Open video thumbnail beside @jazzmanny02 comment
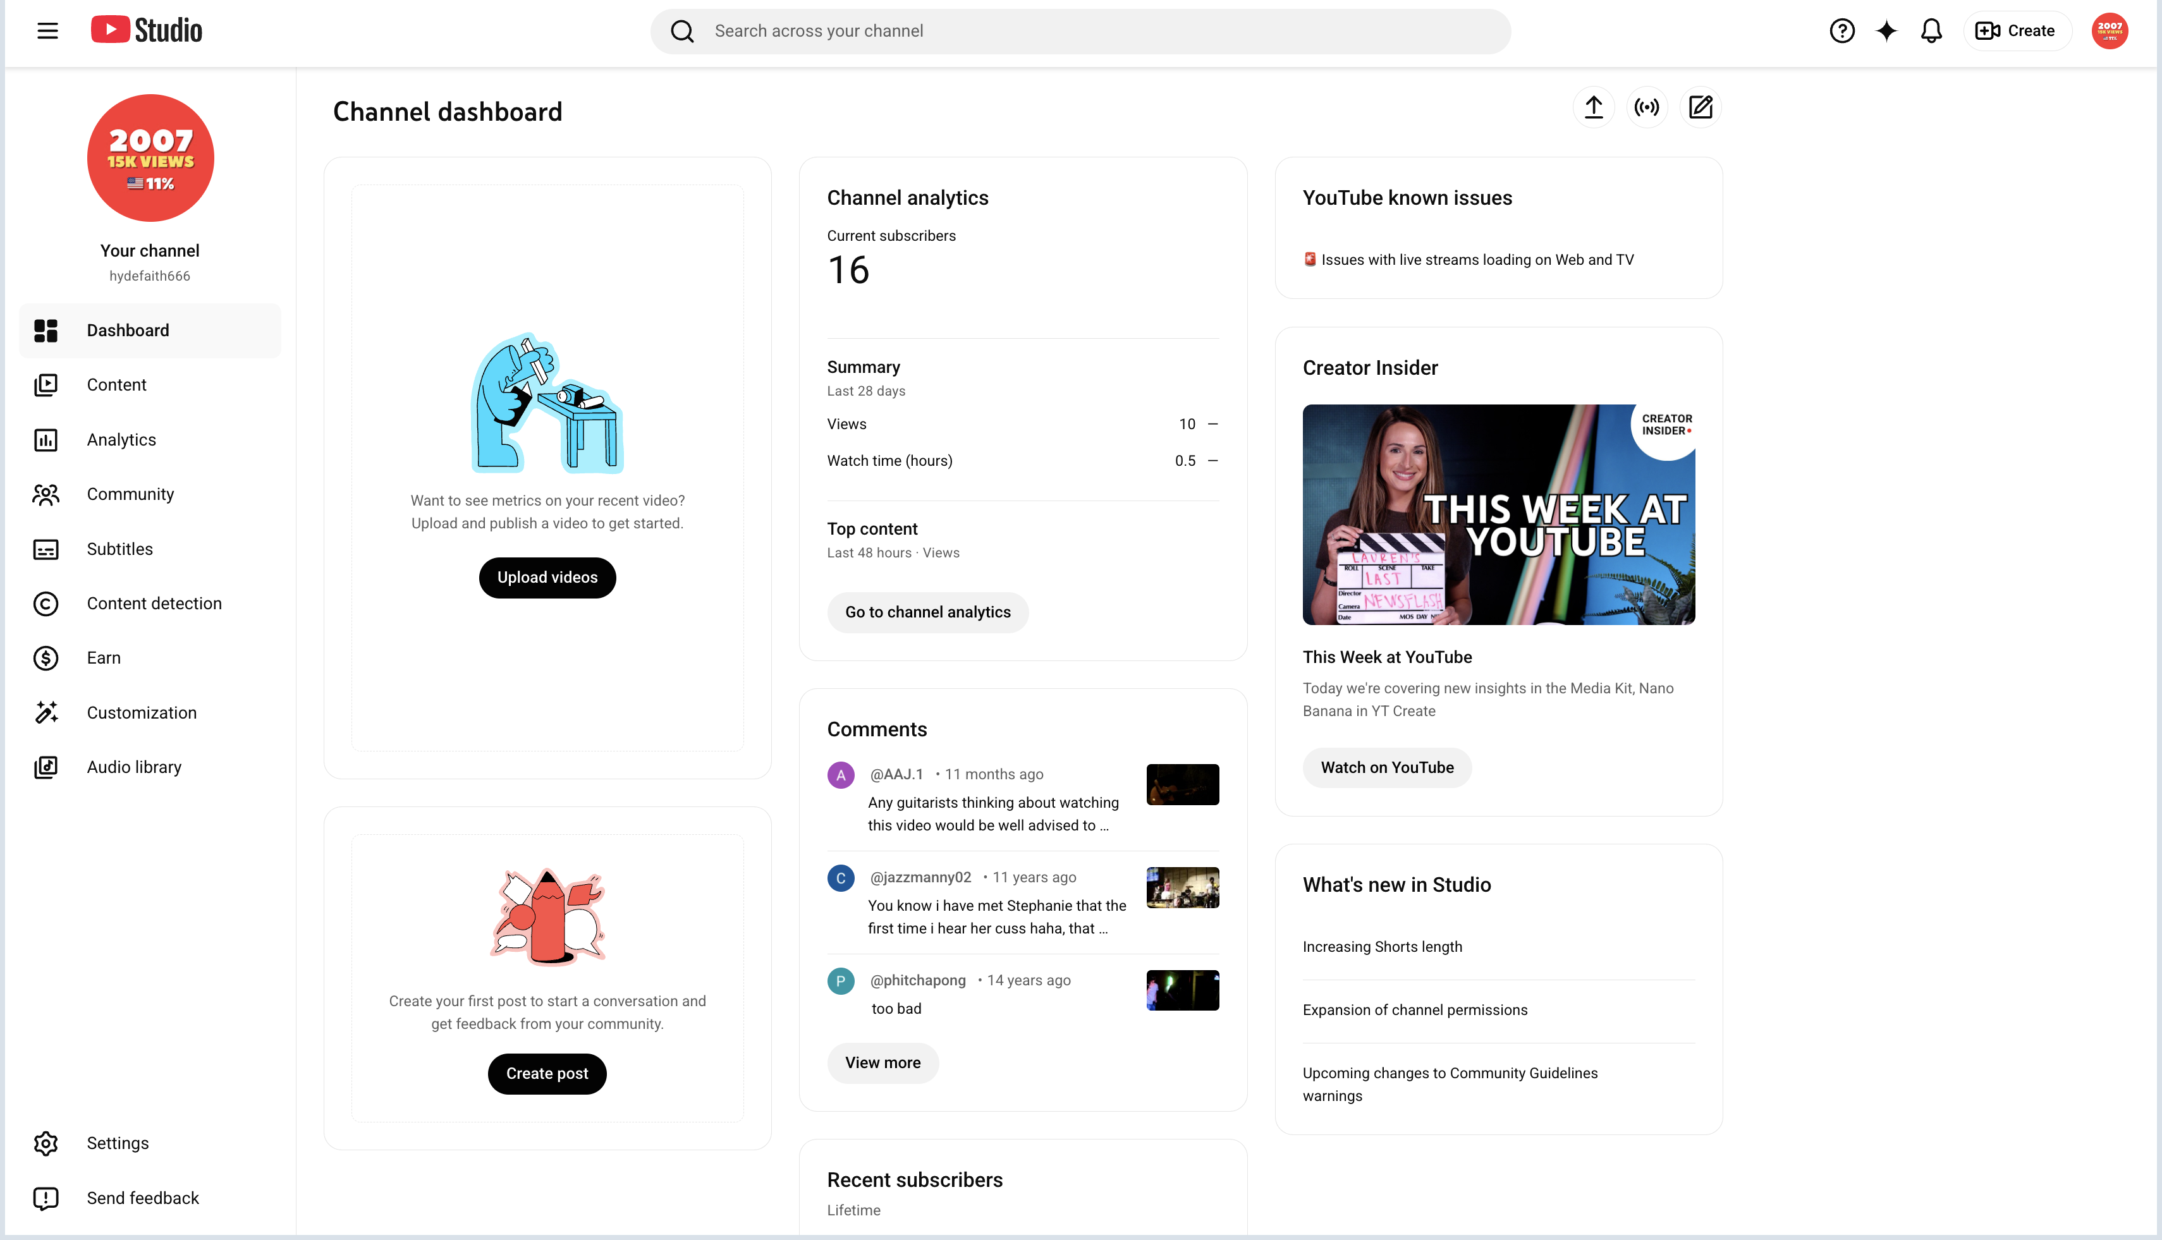2162x1240 pixels. coord(1182,887)
